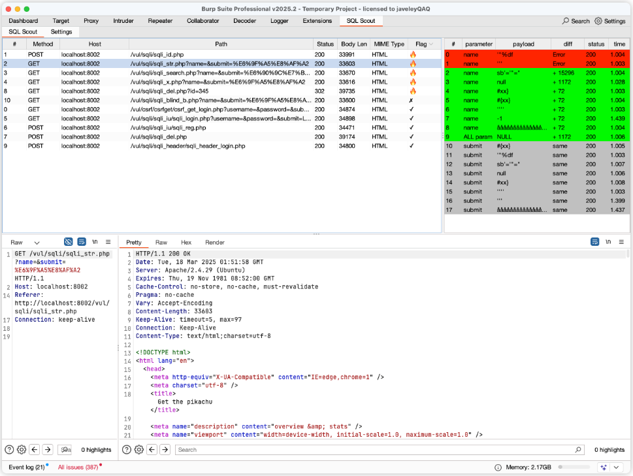The image size is (633, 476).
Task: Switch to the Proxy tab
Action: [91, 21]
